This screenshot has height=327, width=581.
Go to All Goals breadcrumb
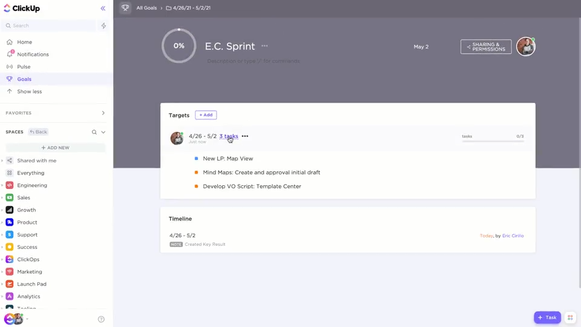[x=146, y=8]
